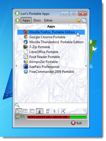
Task: Close the Lori's Portable Apps window
Action: tap(83, 14)
